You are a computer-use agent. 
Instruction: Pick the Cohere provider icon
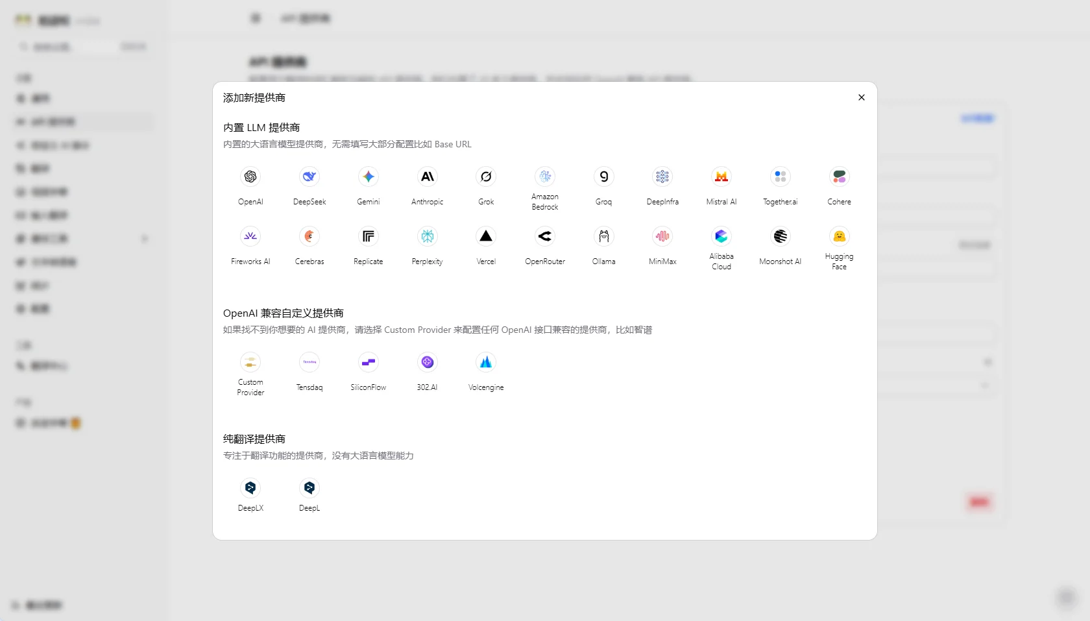click(x=840, y=177)
